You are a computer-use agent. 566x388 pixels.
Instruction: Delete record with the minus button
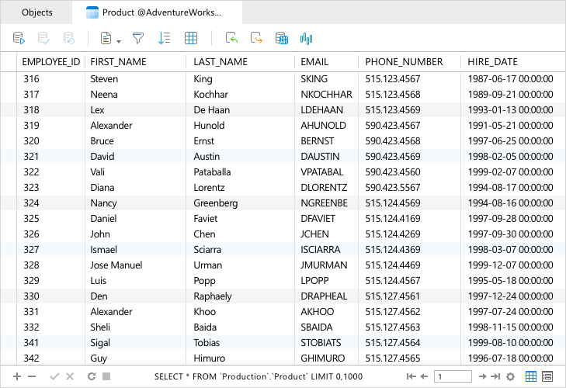[32, 376]
